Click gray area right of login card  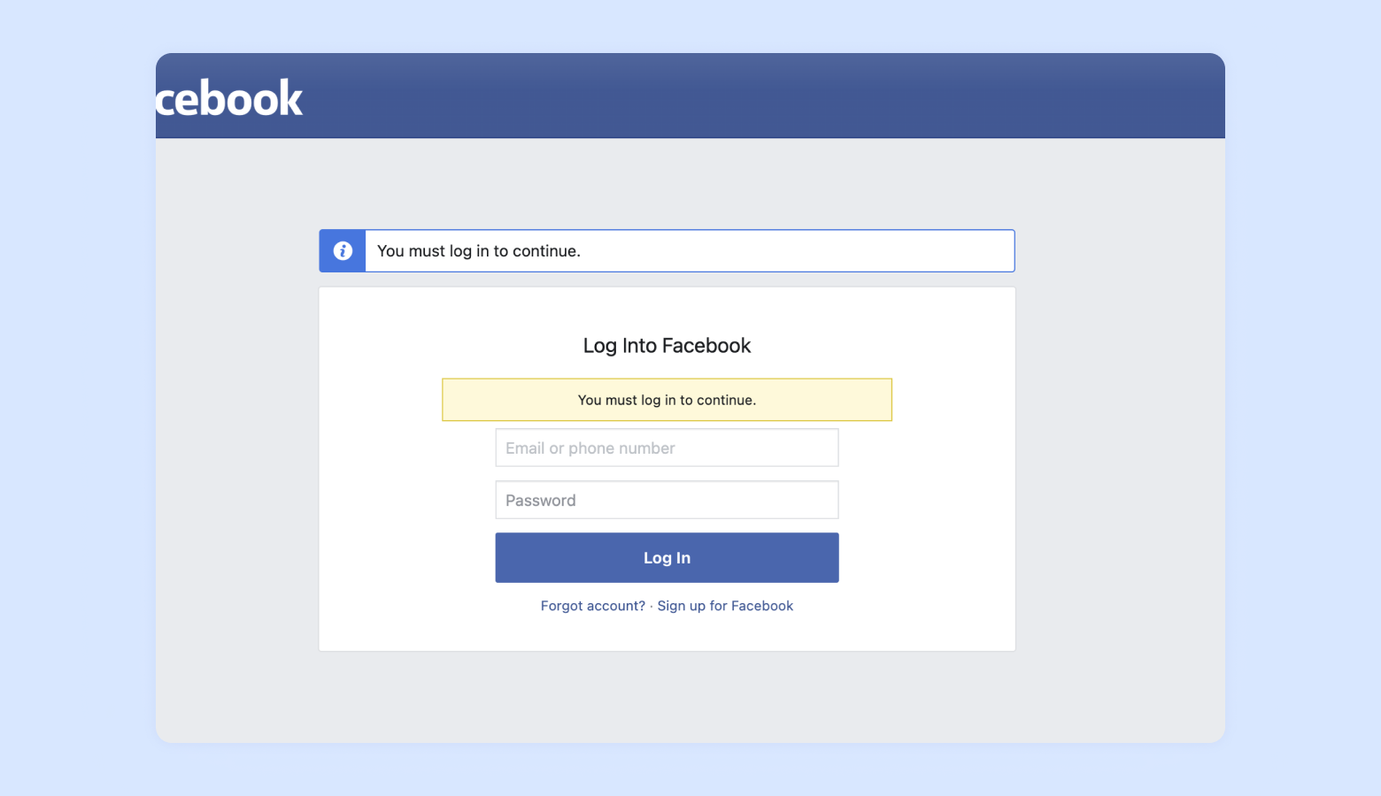pyautogui.click(x=1120, y=442)
